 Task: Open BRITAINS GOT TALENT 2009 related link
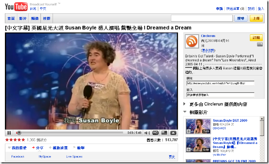coord(234,161)
